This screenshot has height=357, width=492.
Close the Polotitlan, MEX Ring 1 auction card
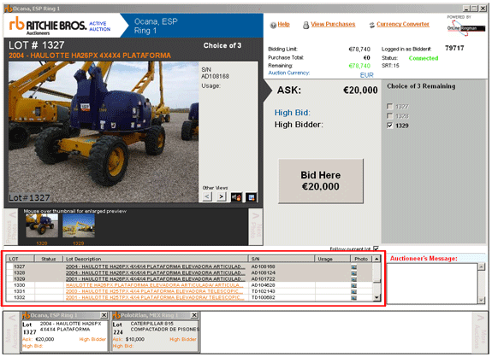click(x=194, y=315)
